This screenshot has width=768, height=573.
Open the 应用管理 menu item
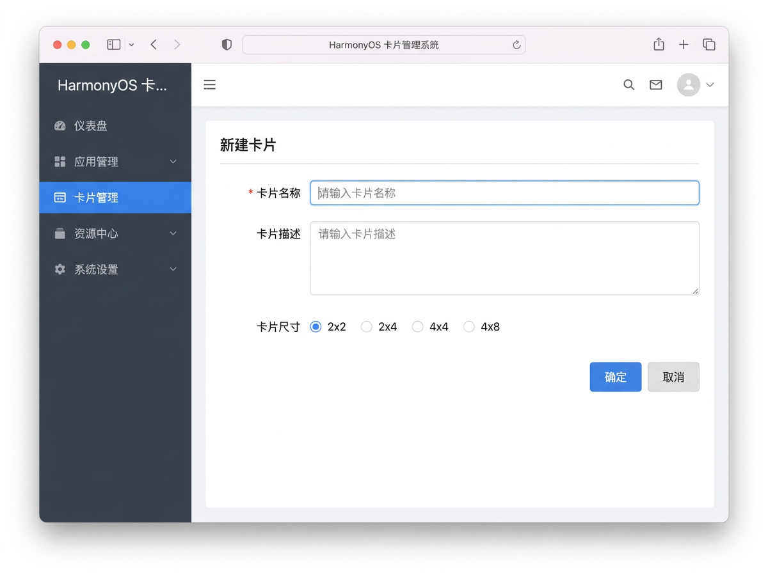tap(115, 162)
